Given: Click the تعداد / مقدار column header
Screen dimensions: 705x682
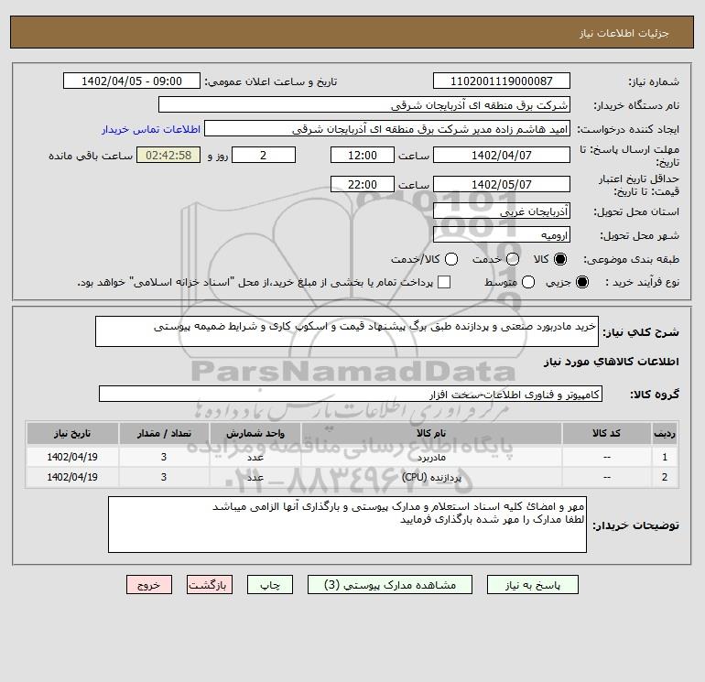Looking at the screenshot, I should [x=164, y=433].
